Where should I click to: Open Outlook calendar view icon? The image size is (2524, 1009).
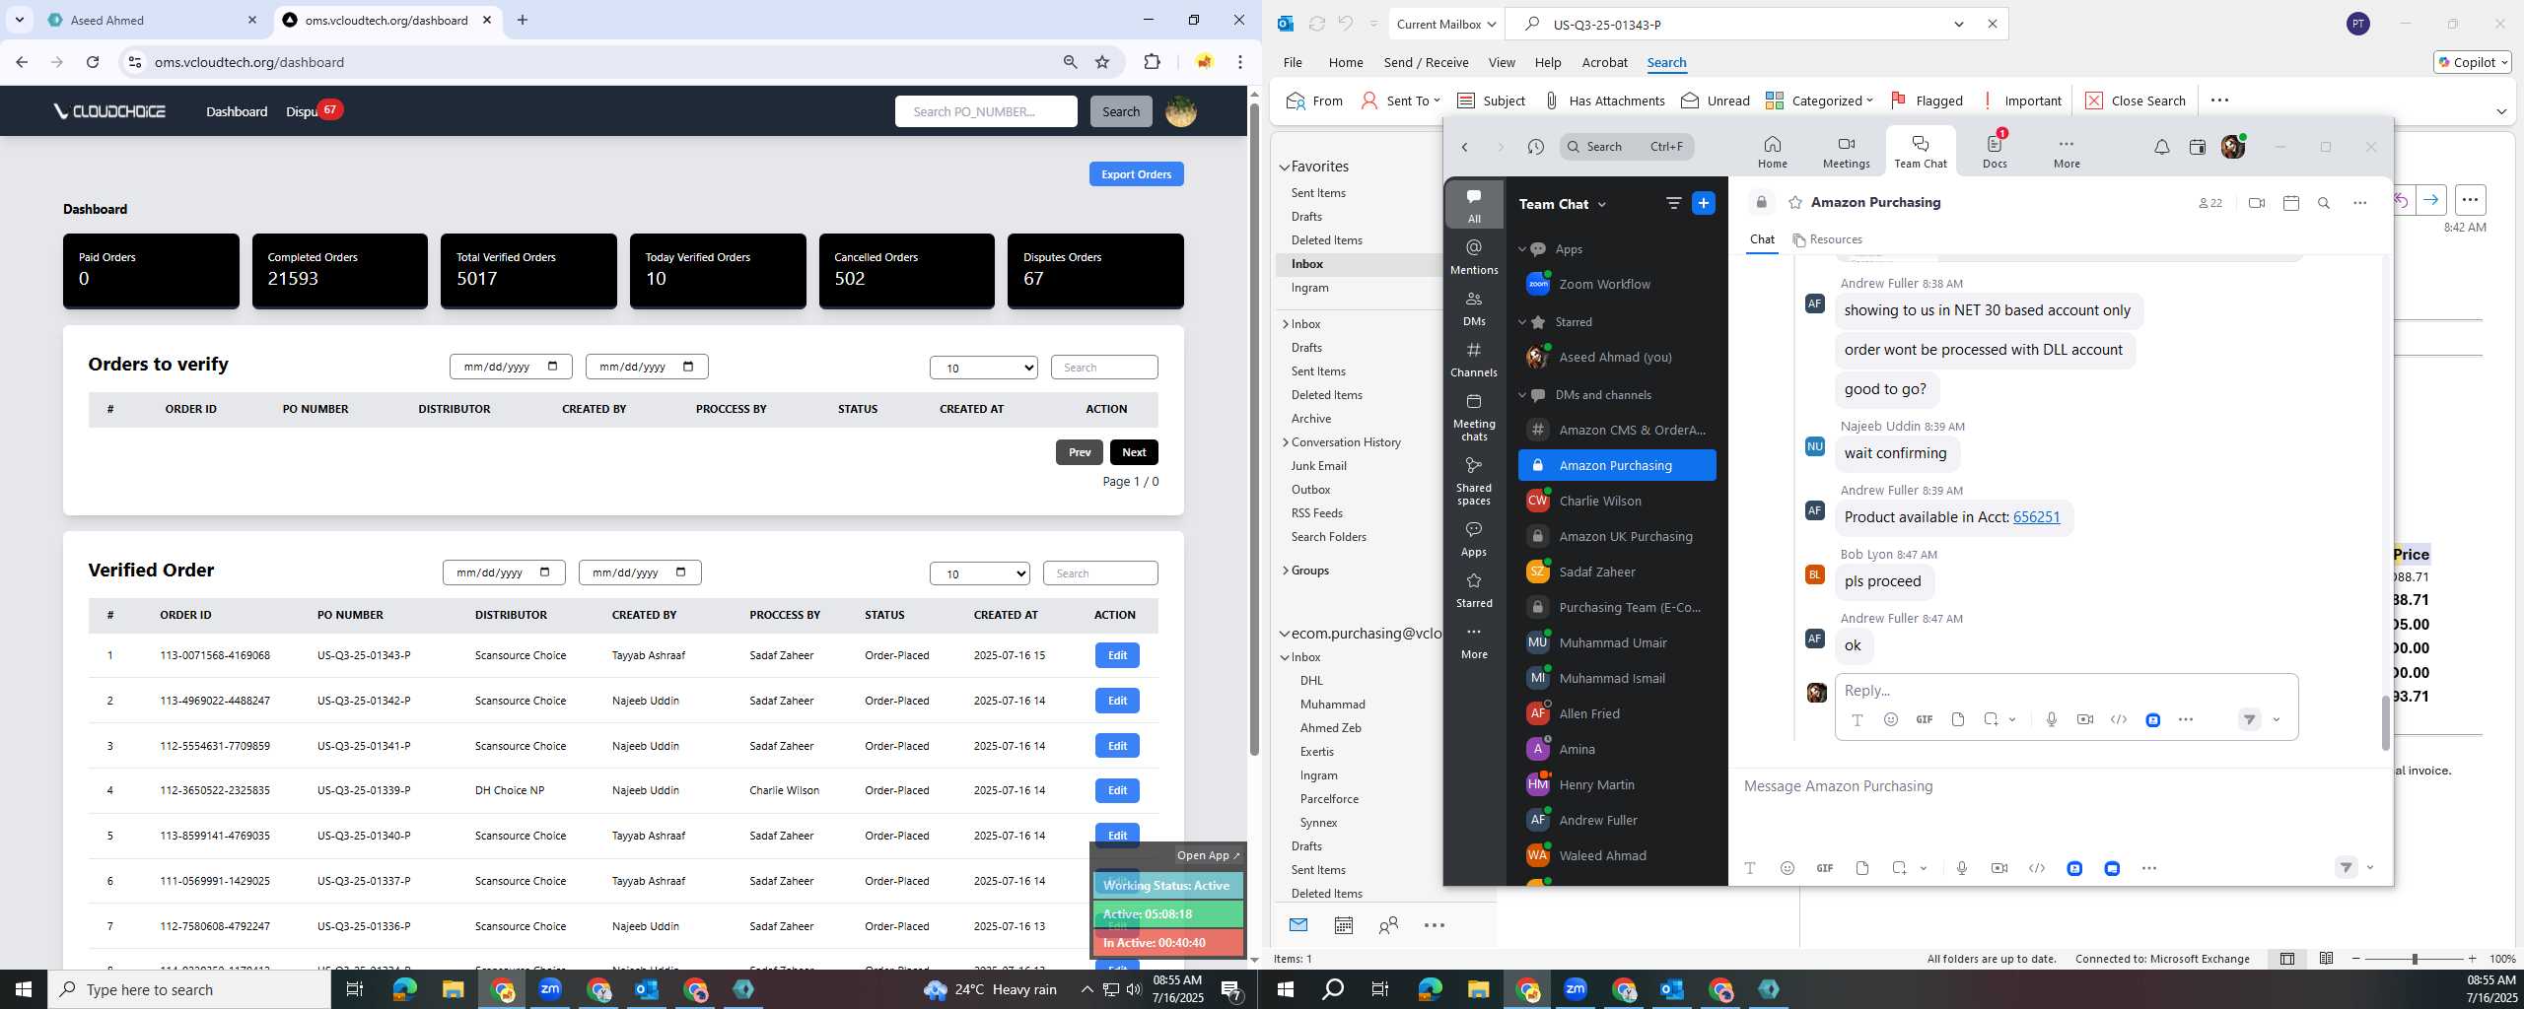coord(1343,925)
